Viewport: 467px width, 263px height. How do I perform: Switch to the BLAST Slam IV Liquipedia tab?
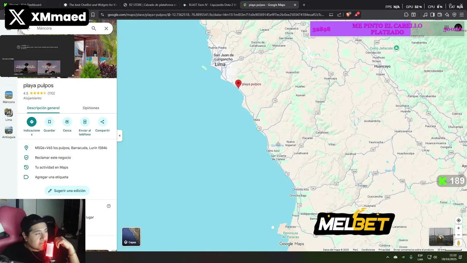[210, 5]
